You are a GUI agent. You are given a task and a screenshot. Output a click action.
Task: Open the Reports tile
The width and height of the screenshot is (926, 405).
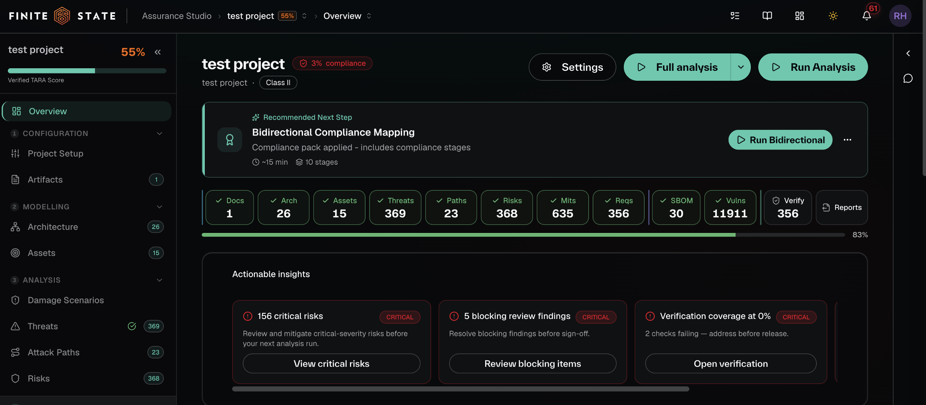point(842,208)
